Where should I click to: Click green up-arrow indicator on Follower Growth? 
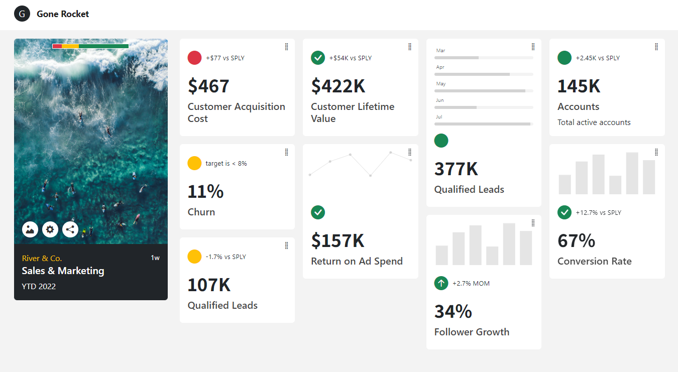[441, 283]
